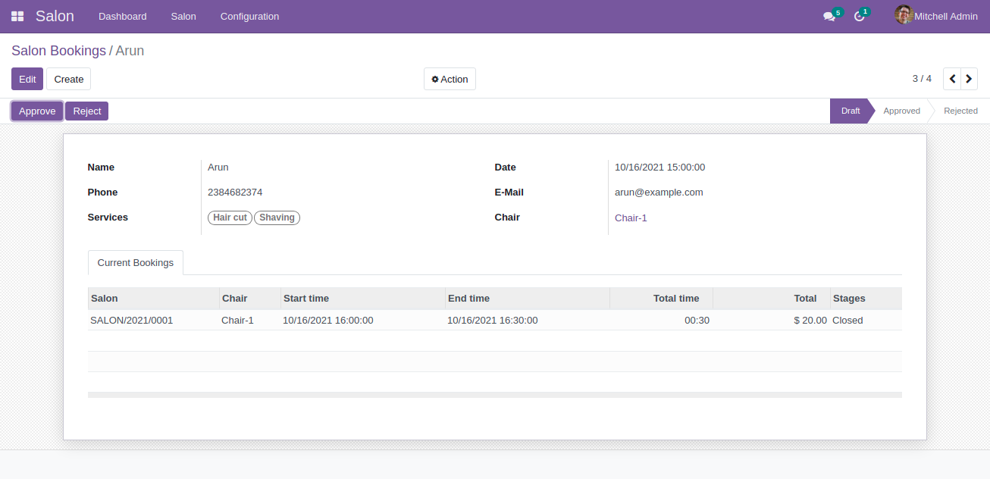Go to previous record arrow

pos(952,79)
